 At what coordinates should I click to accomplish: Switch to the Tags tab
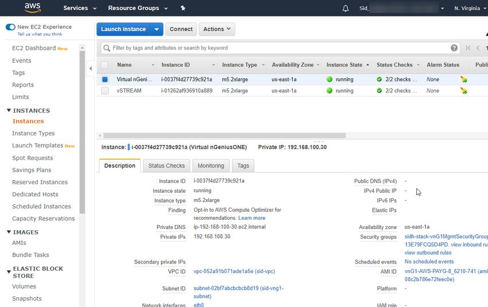click(243, 166)
